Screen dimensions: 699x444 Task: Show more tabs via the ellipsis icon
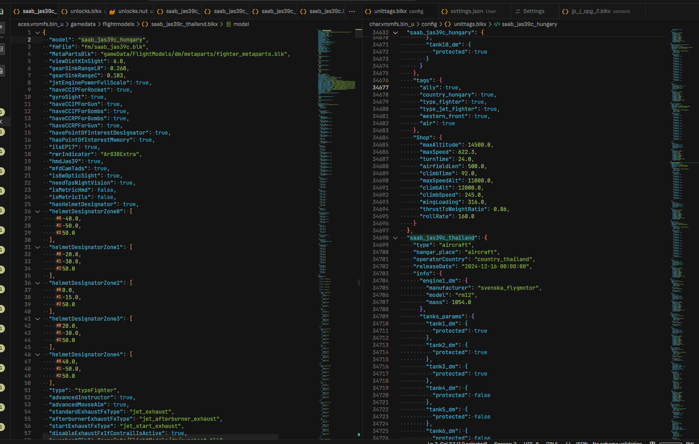tap(352, 11)
